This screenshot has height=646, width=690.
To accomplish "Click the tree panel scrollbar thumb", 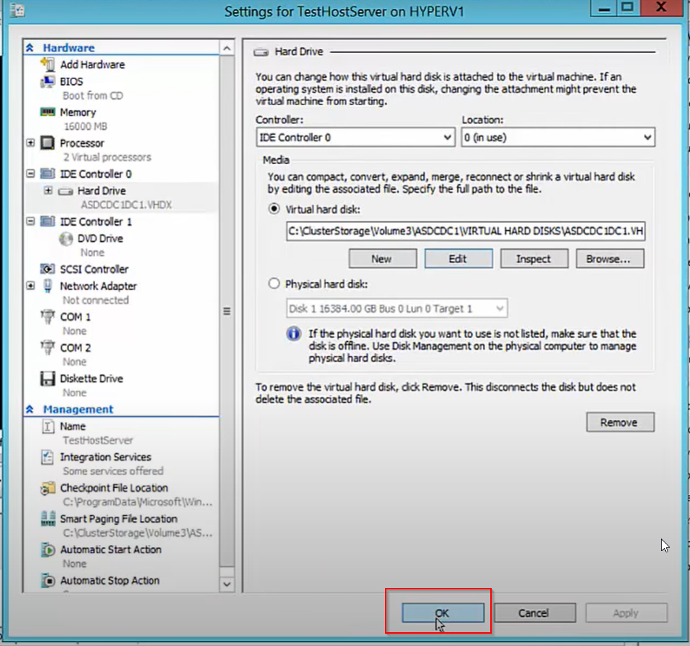I will (227, 311).
